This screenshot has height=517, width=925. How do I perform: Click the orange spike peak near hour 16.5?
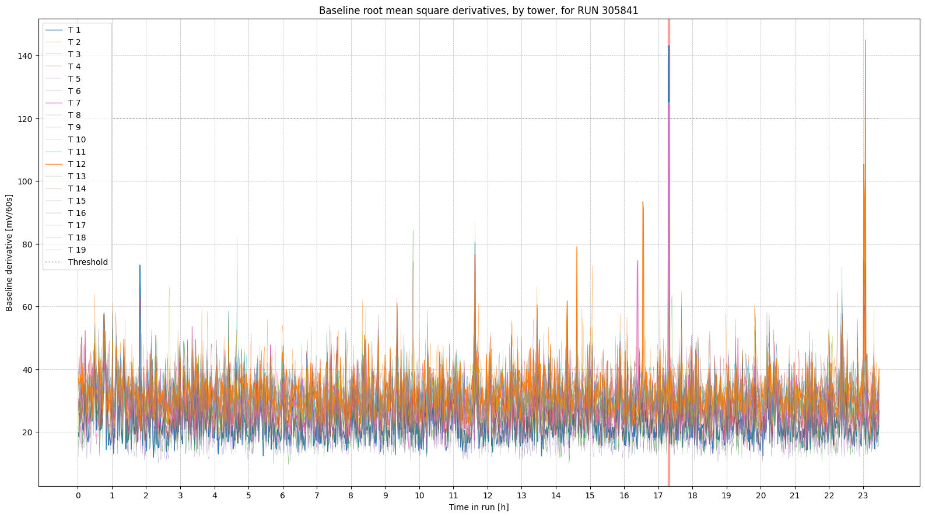643,203
